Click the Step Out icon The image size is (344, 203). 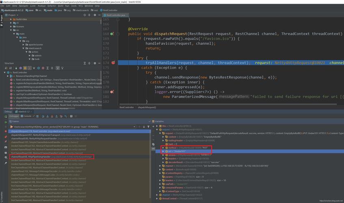coord(56,116)
